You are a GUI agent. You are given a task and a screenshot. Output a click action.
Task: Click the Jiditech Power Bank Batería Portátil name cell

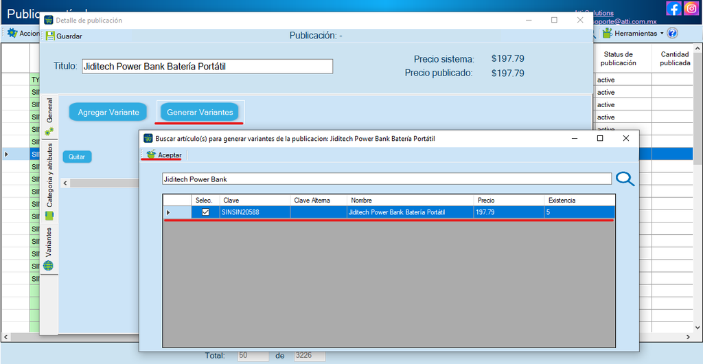tap(411, 212)
